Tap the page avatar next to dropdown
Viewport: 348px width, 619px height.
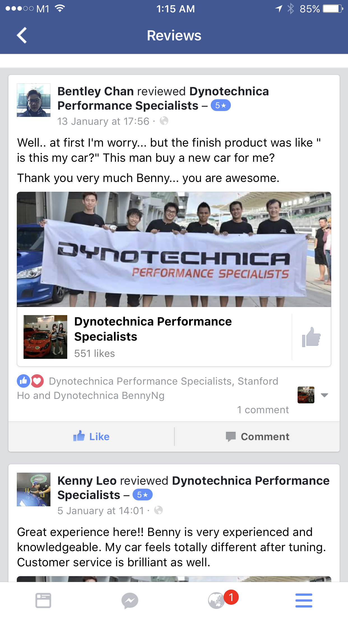coord(306,395)
